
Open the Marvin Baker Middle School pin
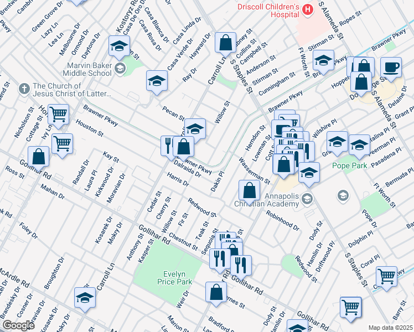120,69
